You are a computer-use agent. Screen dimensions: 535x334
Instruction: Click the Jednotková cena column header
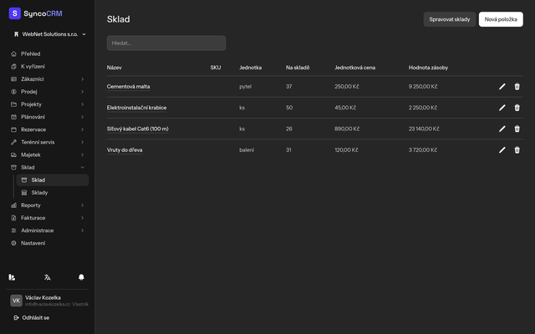pos(354,68)
